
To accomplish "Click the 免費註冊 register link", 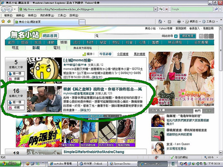I will click(x=208, y=29).
